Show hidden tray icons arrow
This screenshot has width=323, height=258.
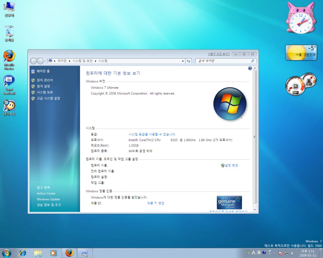coord(274,253)
